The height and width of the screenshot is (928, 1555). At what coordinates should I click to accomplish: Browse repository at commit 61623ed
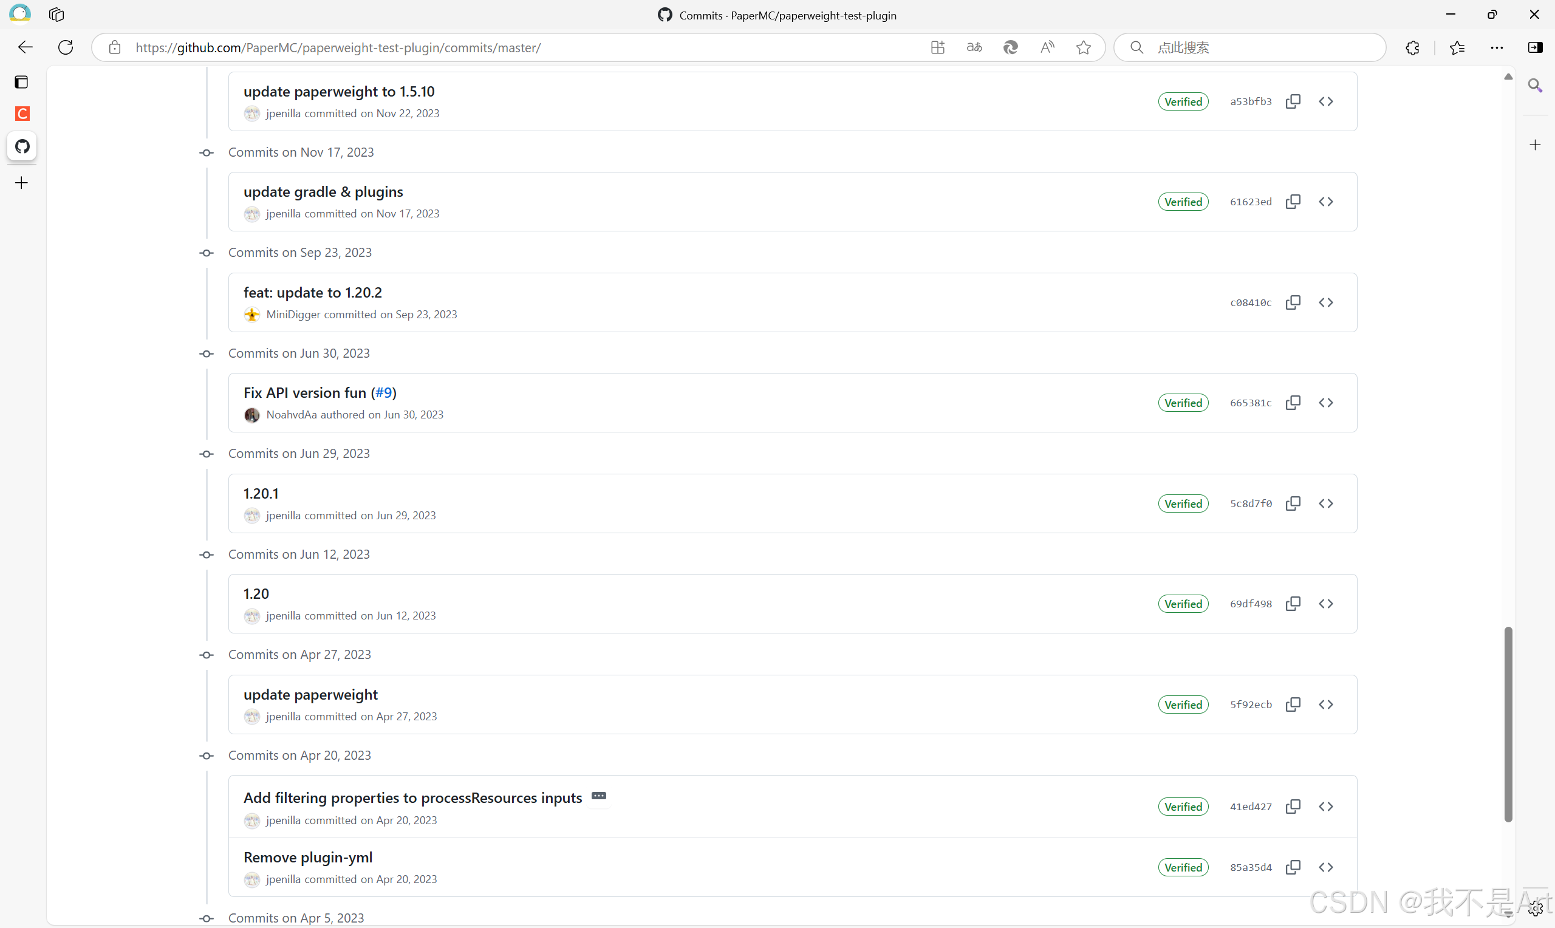[1325, 202]
